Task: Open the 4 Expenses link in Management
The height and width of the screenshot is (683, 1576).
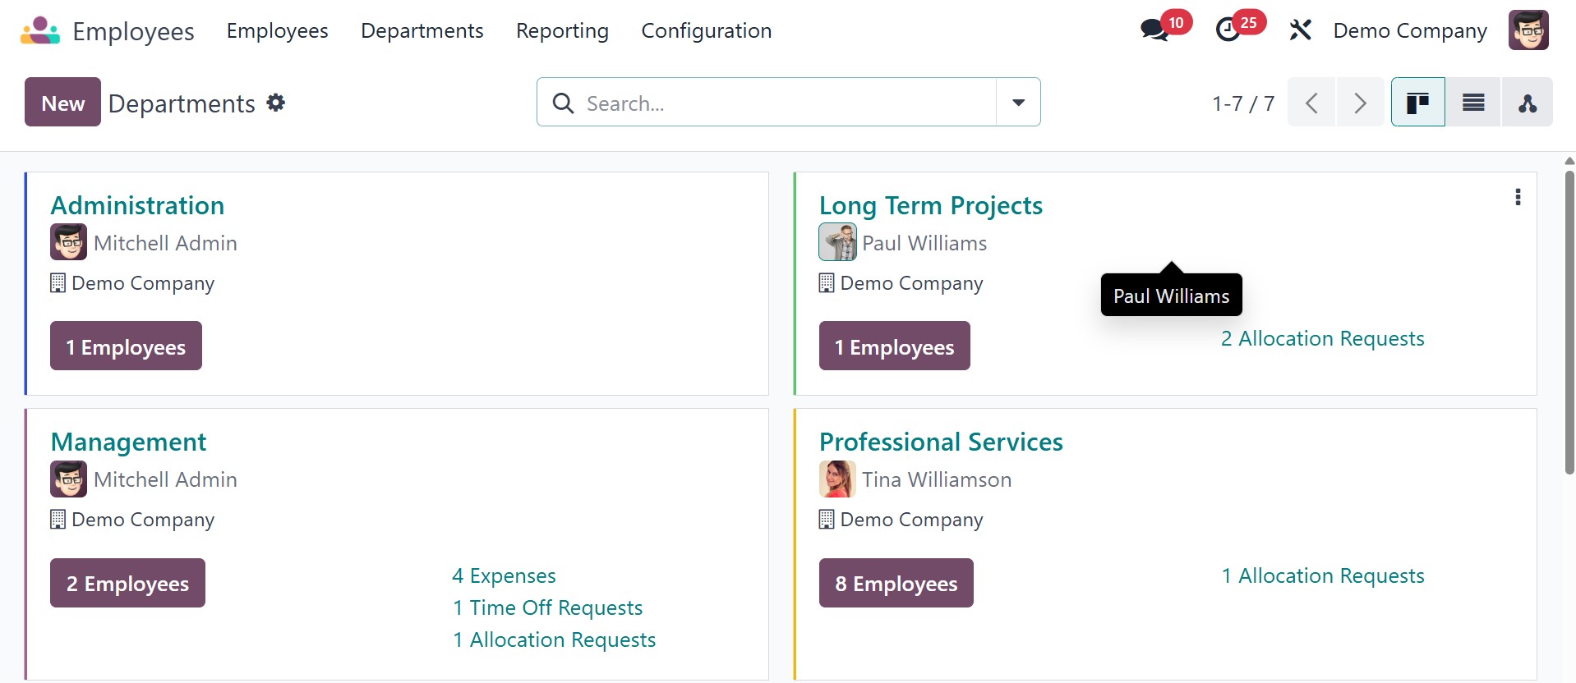Action: [x=504, y=575]
